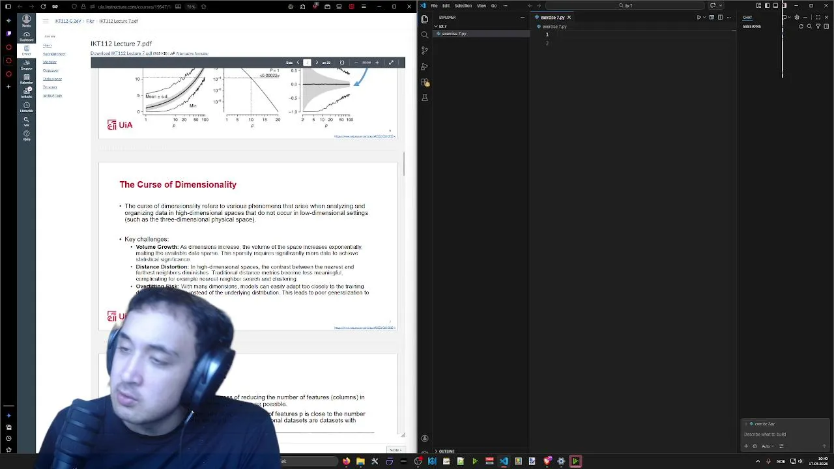Split the editor right

click(720, 17)
